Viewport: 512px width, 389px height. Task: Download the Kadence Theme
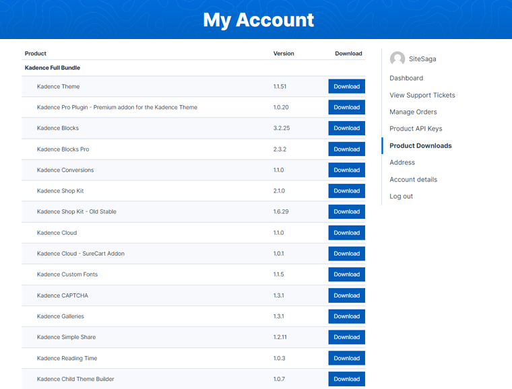click(346, 86)
